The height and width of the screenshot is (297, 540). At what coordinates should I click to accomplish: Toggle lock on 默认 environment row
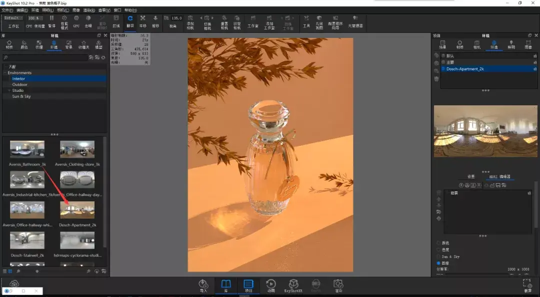coord(535,56)
